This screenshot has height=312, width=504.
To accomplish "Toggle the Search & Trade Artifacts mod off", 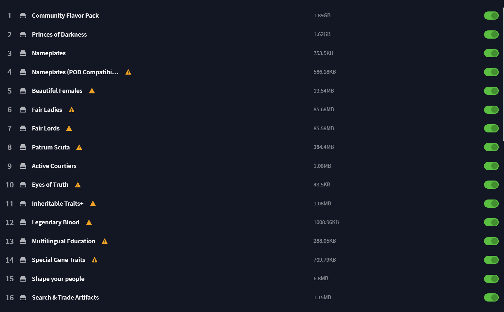I will click(491, 297).
